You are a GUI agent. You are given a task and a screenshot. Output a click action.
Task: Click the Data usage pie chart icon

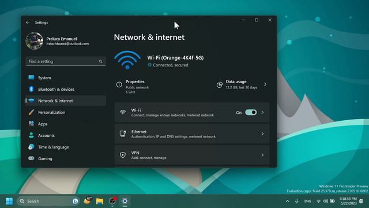pos(220,85)
